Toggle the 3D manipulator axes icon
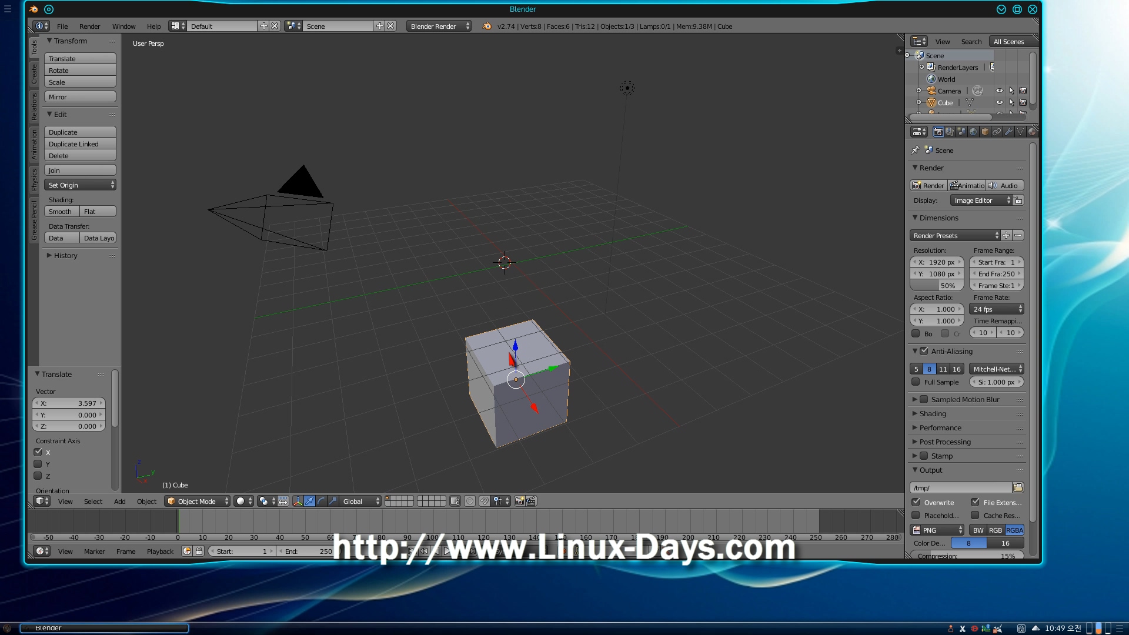1129x635 pixels. pos(298,502)
